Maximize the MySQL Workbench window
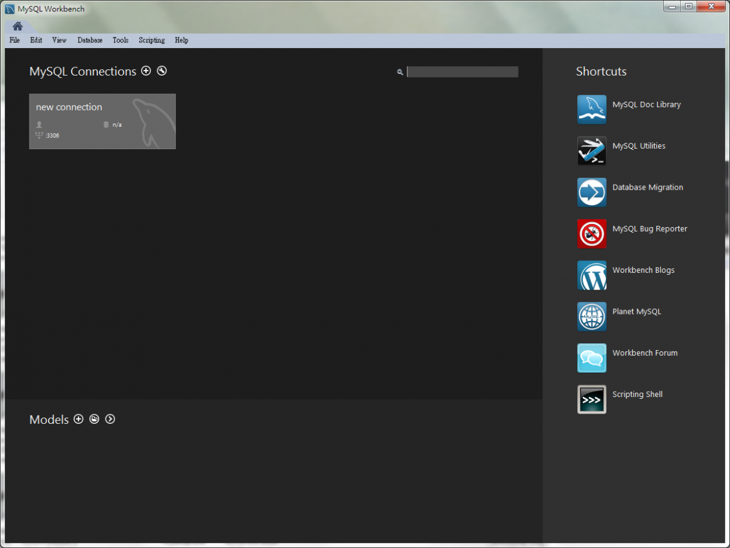 [x=689, y=6]
